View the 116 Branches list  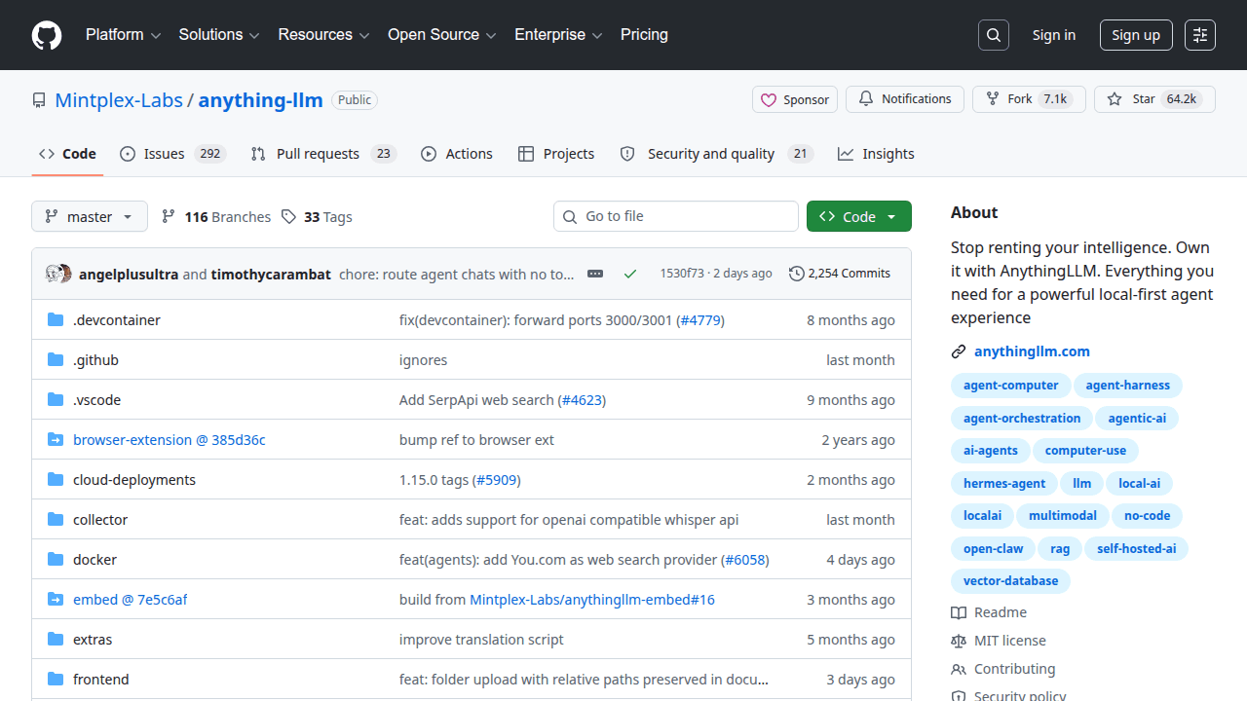coord(216,216)
